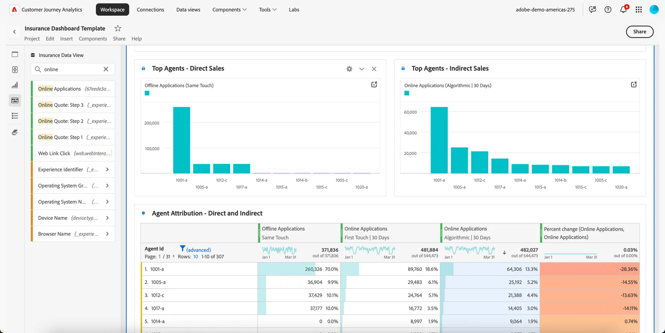
Task: Click the advanced filter icon beside Agent Id
Action: click(182, 248)
